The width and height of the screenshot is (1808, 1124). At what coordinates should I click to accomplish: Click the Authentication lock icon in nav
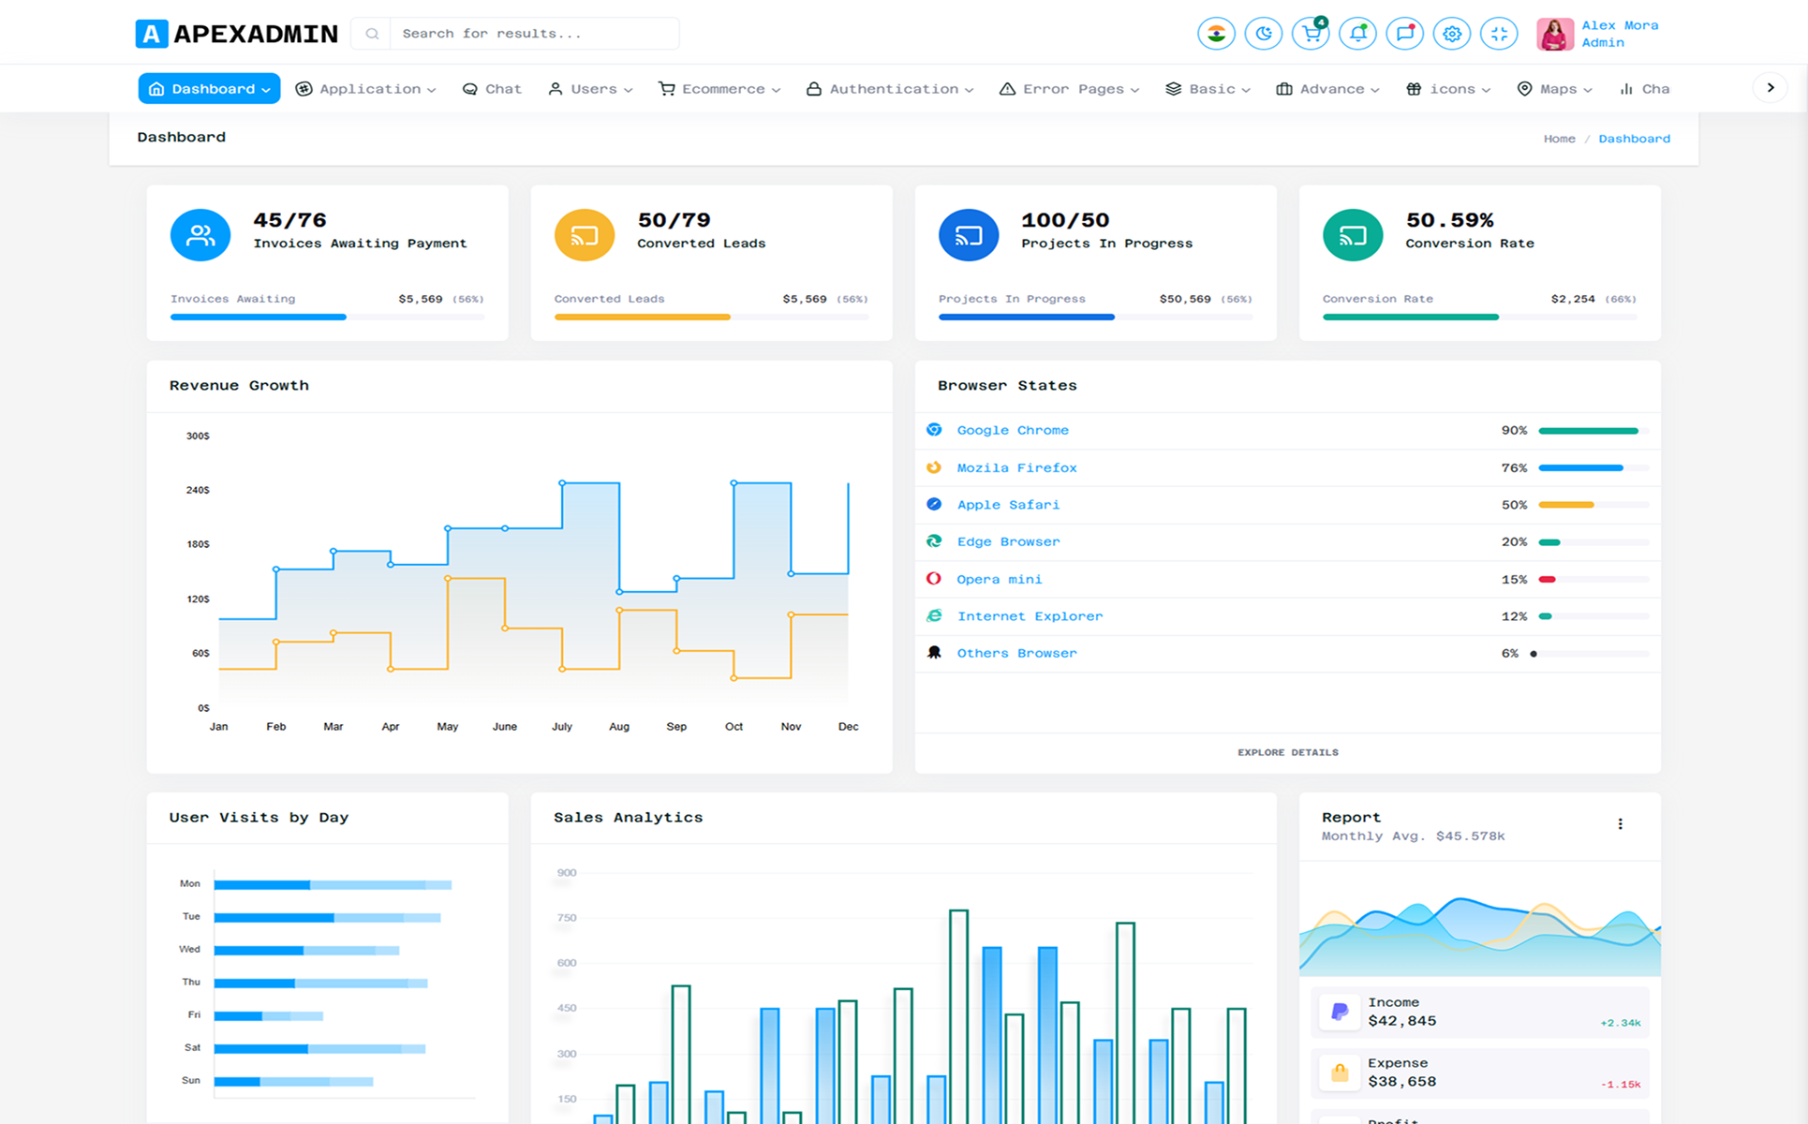814,89
